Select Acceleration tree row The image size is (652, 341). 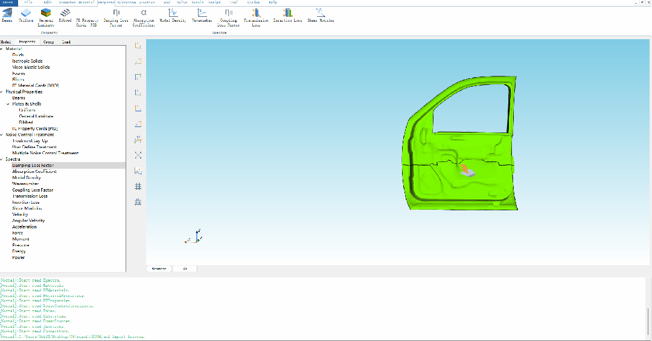25,227
